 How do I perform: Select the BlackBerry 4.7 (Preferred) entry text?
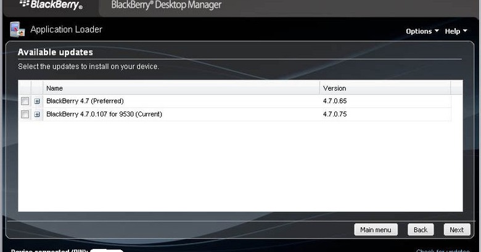(85, 101)
